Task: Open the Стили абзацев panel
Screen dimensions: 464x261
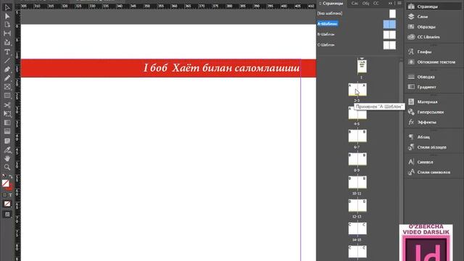Action: coord(433,147)
